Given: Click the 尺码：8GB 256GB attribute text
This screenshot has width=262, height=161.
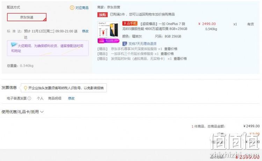Looking at the screenshot, I should (168, 36).
